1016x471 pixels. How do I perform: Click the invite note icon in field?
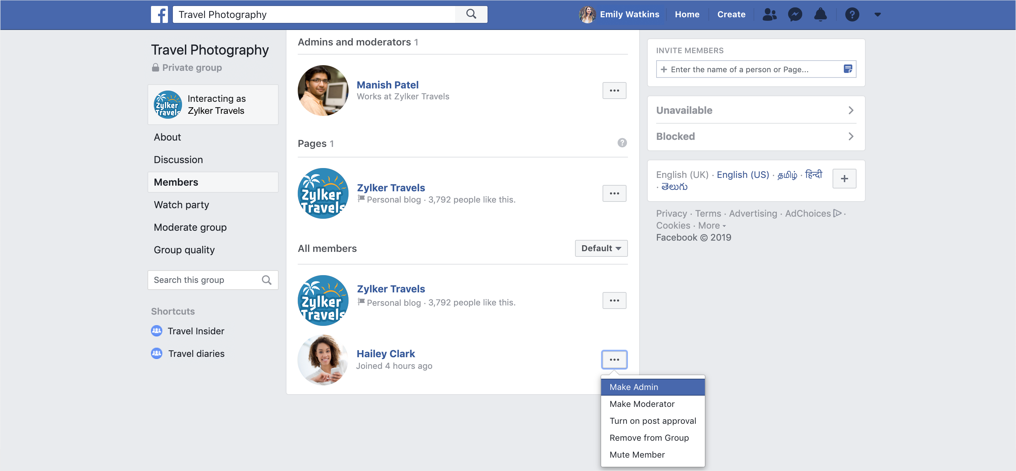tap(848, 69)
